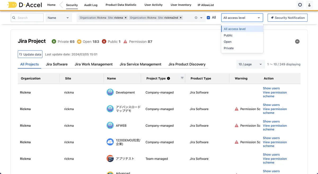Toggle the All checkbox
The height and width of the screenshot is (174, 318).
[208, 17]
